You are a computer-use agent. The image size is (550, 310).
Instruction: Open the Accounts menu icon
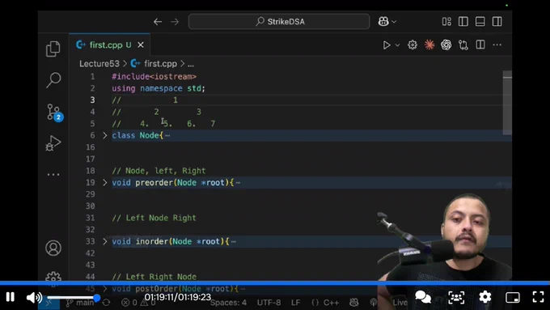[x=53, y=248]
